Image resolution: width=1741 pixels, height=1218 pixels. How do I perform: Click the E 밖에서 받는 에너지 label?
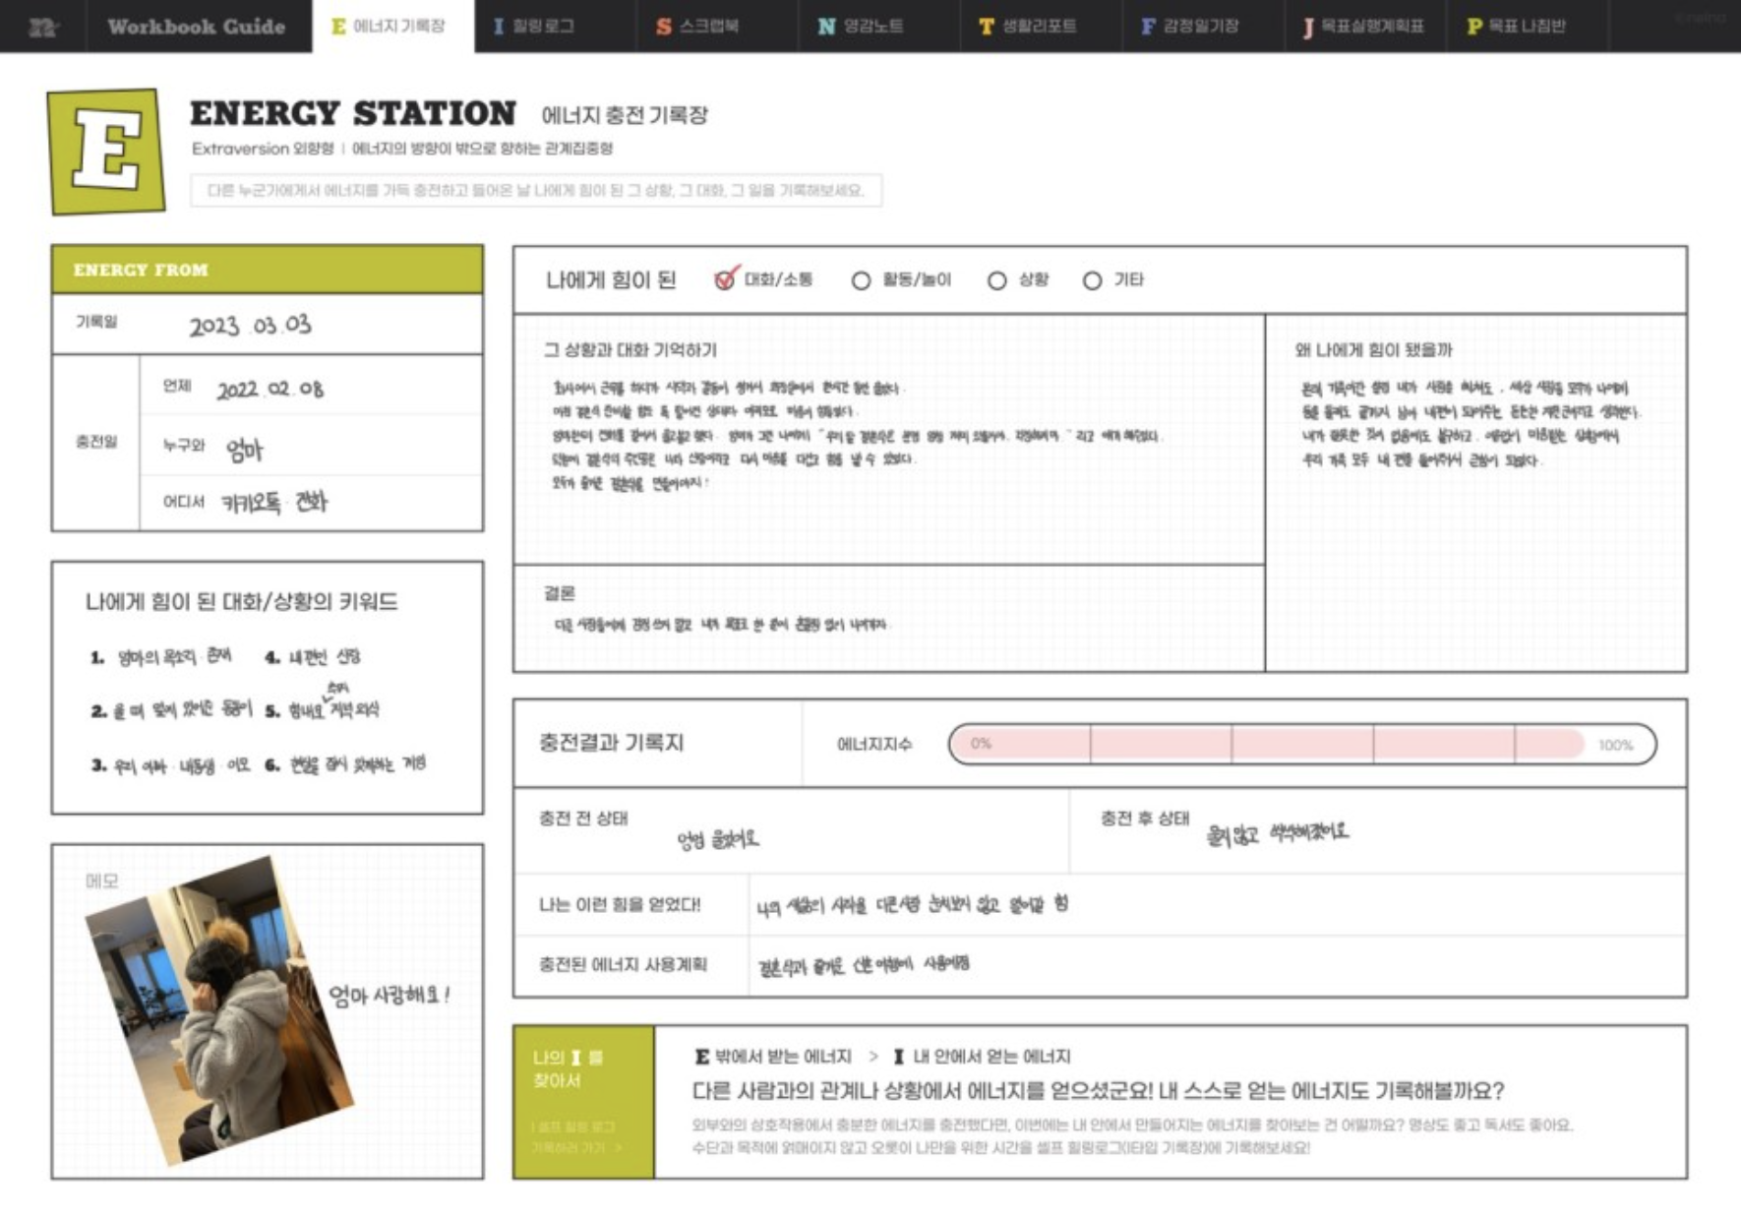point(772,1057)
